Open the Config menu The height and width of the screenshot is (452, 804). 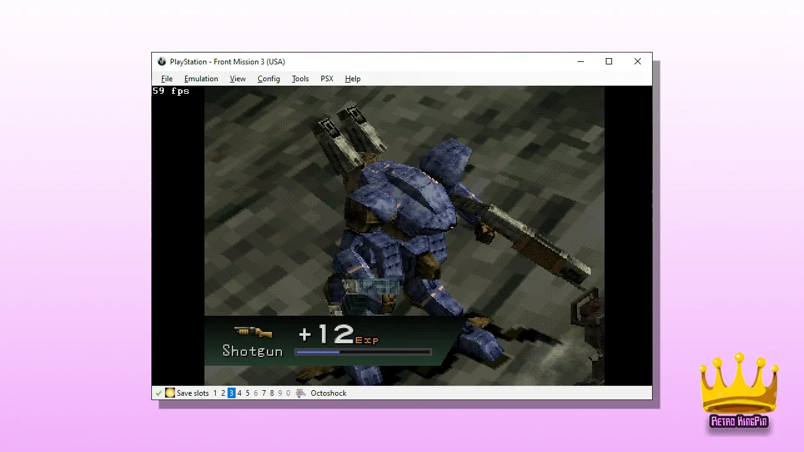point(269,79)
